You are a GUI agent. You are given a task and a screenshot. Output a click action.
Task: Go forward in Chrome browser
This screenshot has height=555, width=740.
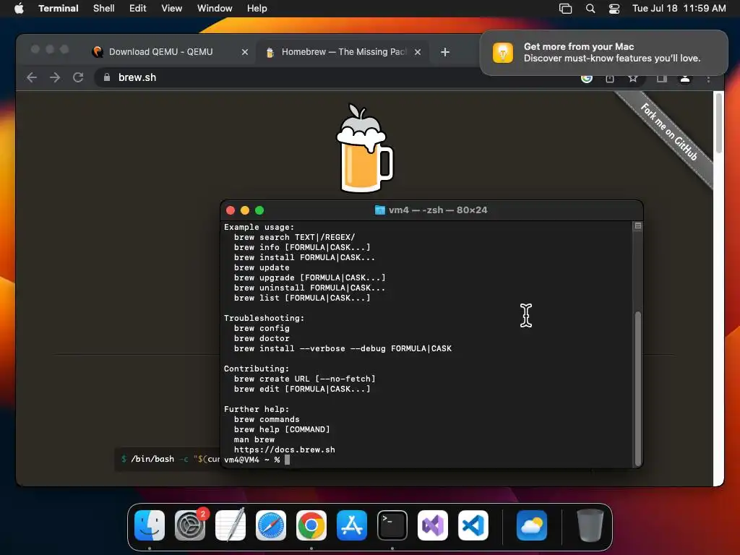coord(55,77)
